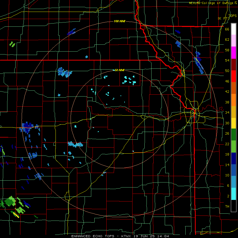Click the '34' legend scale label
The image size is (238, 238).
click(x=227, y=113)
